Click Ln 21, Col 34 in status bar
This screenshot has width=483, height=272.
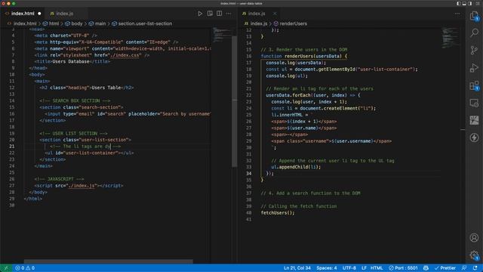click(x=297, y=268)
